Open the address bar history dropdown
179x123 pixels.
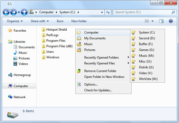pos(102,12)
